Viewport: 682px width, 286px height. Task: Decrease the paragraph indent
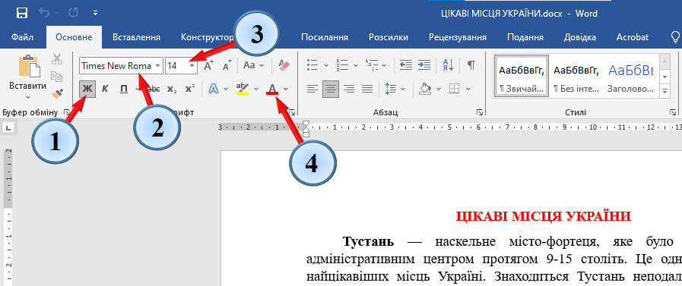[x=406, y=65]
